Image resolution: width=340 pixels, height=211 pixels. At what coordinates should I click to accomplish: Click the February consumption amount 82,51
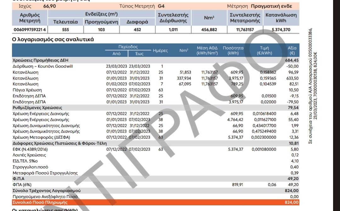point(294,84)
